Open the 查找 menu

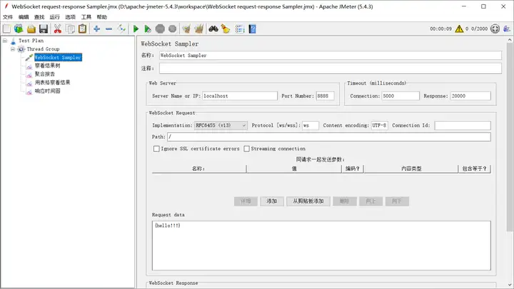coord(39,17)
